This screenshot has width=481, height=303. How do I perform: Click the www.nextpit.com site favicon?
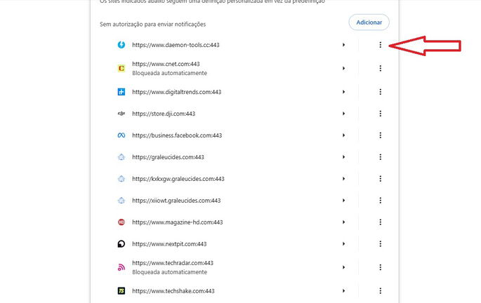pyautogui.click(x=121, y=244)
